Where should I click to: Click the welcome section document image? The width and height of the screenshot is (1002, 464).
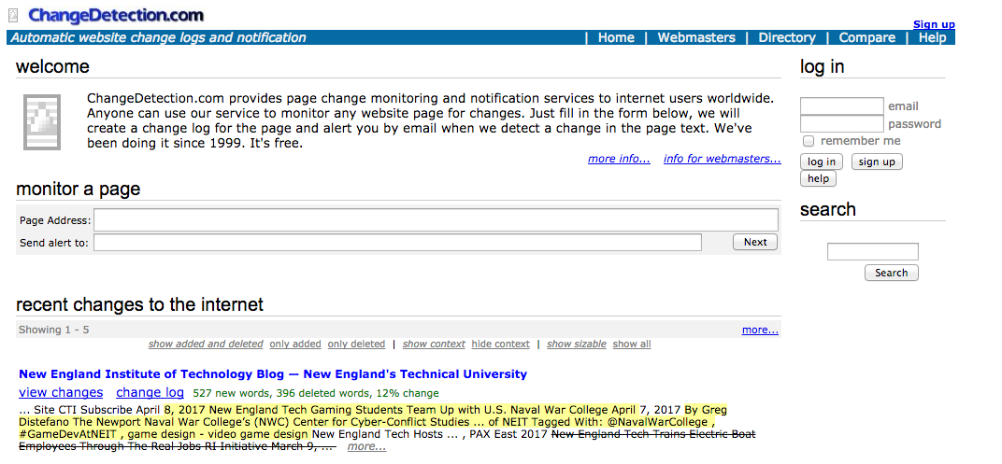pos(41,122)
